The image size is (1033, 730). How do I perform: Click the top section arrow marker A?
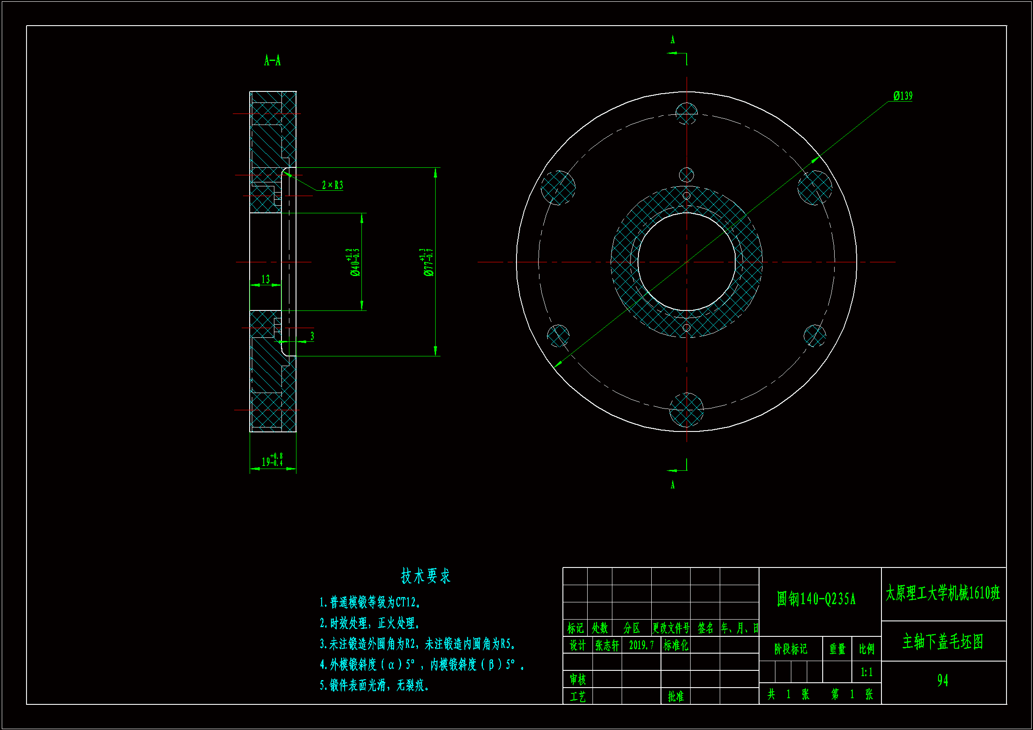[672, 40]
